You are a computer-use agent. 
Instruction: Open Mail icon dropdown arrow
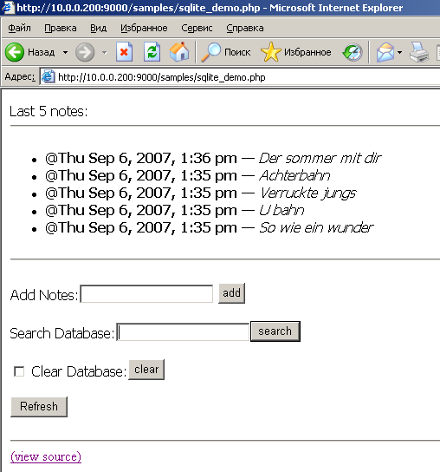(399, 52)
